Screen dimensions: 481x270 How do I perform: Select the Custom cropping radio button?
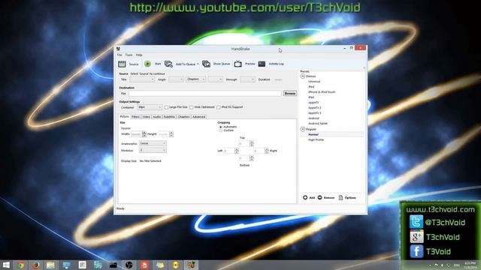pos(220,130)
